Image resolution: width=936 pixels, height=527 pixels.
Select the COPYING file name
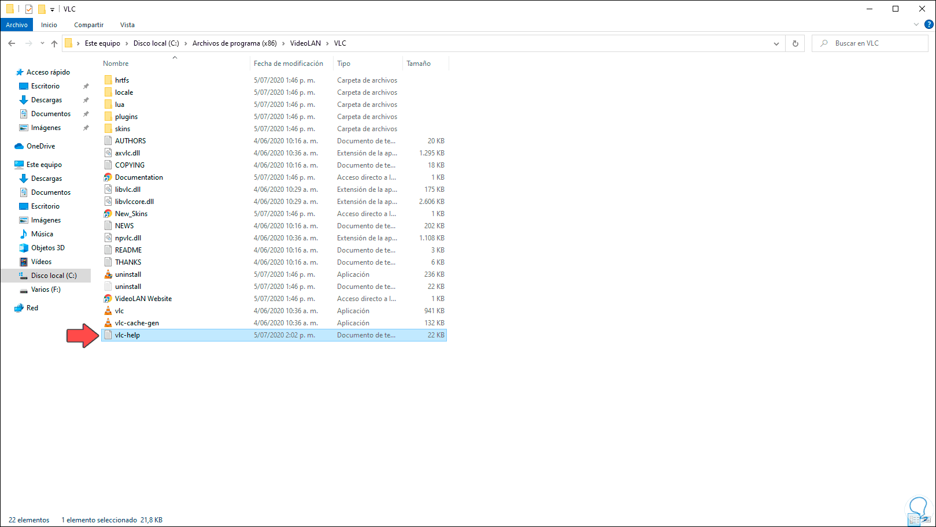130,165
